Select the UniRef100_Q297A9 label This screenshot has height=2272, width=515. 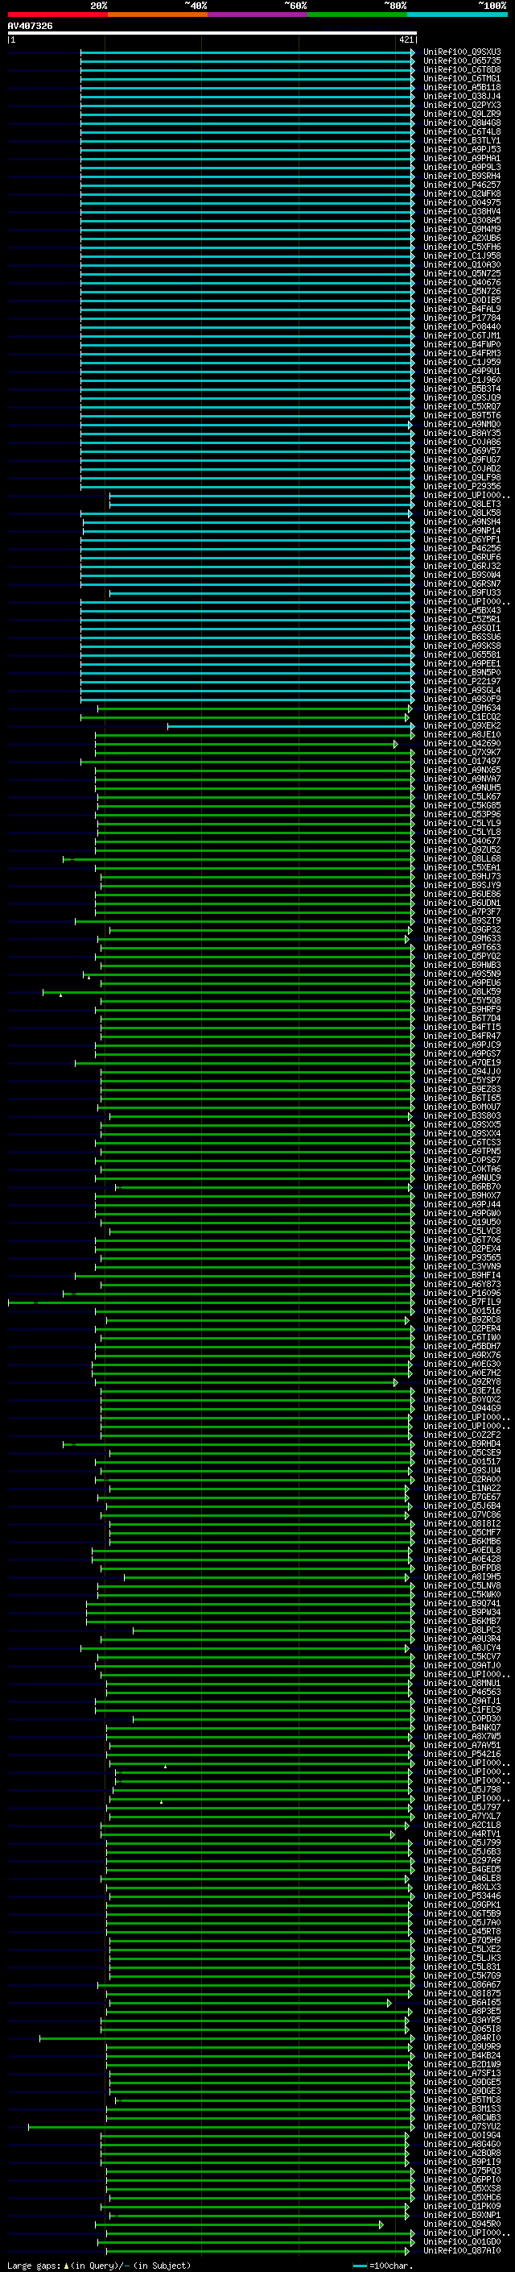[462, 1860]
